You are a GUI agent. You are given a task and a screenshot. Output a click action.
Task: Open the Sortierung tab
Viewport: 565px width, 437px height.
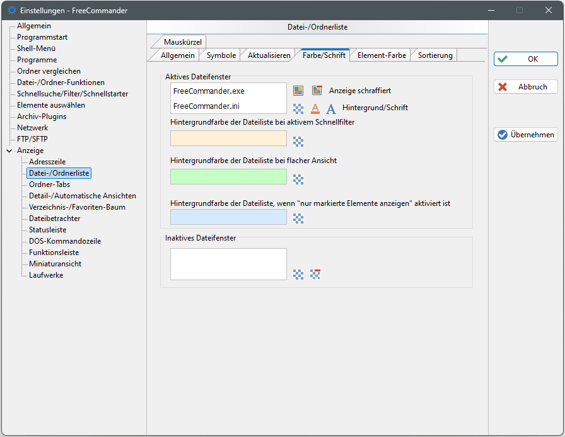(x=435, y=55)
